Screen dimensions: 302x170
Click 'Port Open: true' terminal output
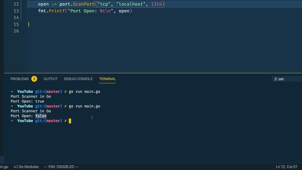click(27, 101)
